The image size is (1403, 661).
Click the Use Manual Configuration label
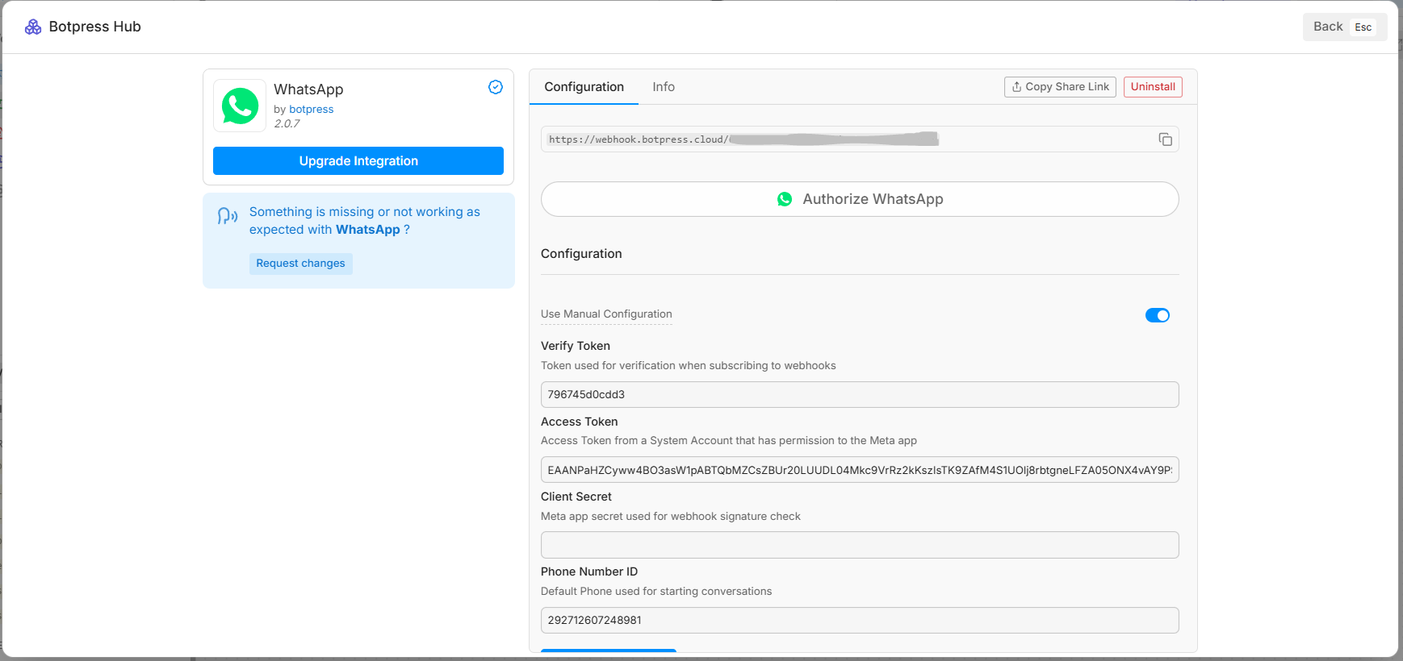(x=606, y=314)
